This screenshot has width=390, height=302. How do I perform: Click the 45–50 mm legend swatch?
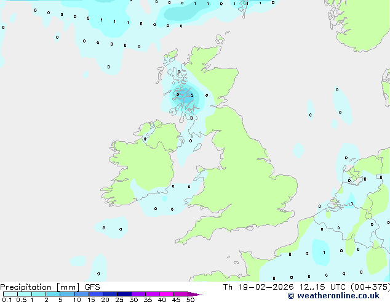point(181,294)
